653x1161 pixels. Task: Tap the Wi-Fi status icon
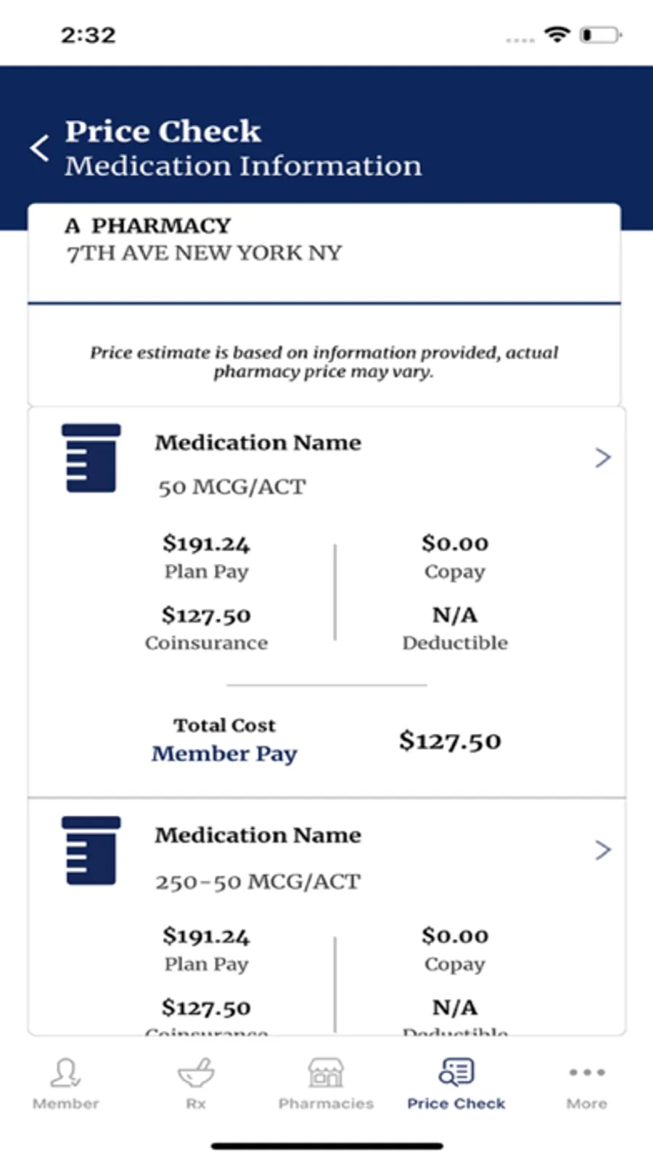coord(557,34)
